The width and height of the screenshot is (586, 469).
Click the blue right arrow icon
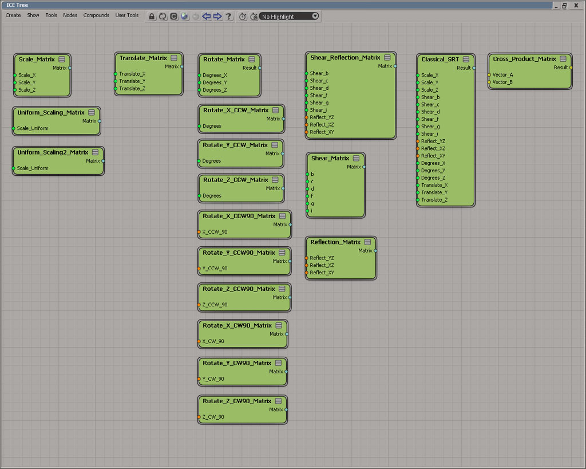coord(217,17)
